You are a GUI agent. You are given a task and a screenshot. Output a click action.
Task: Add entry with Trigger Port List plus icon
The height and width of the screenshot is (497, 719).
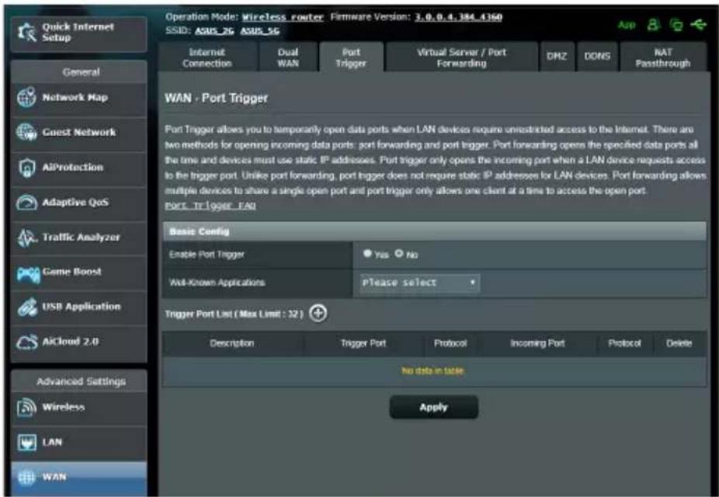tap(318, 314)
